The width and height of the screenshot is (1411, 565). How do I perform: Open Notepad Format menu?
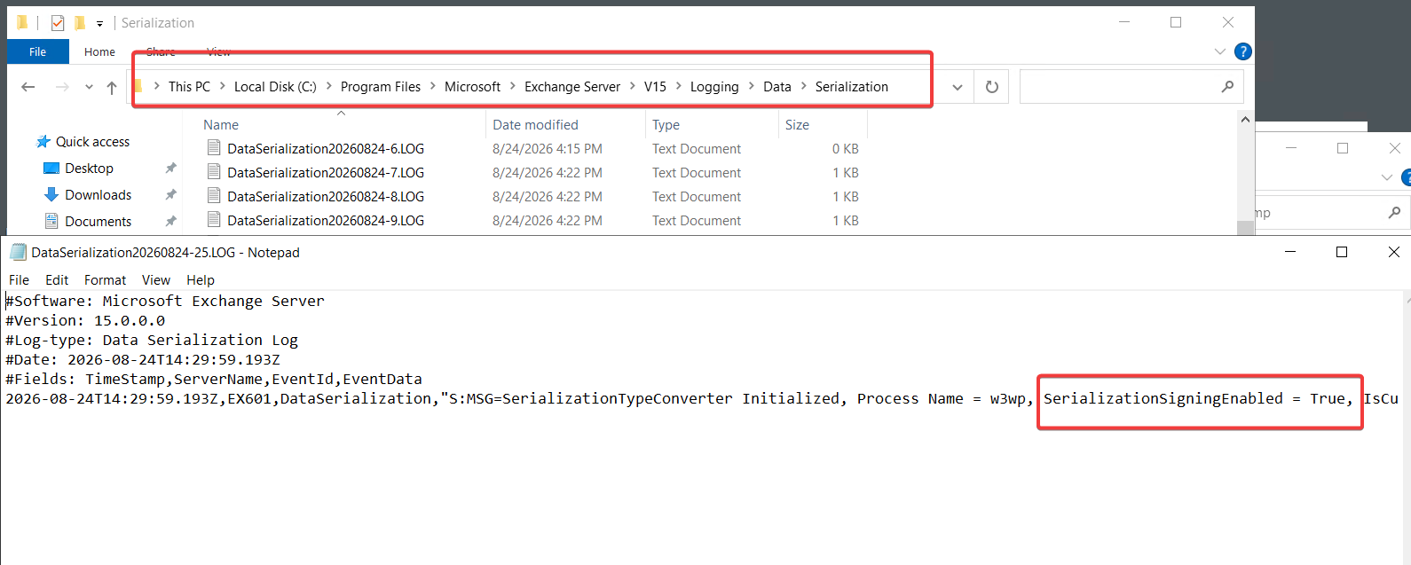point(105,280)
